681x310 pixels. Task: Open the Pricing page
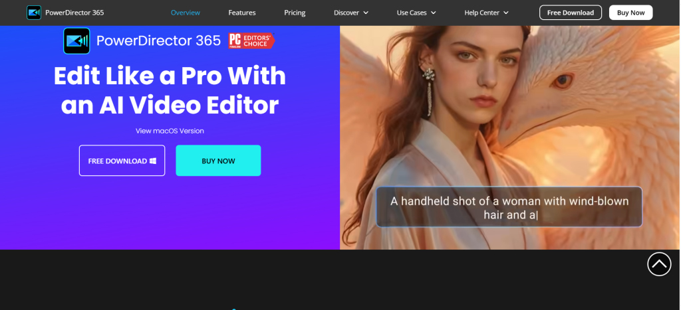click(x=295, y=13)
